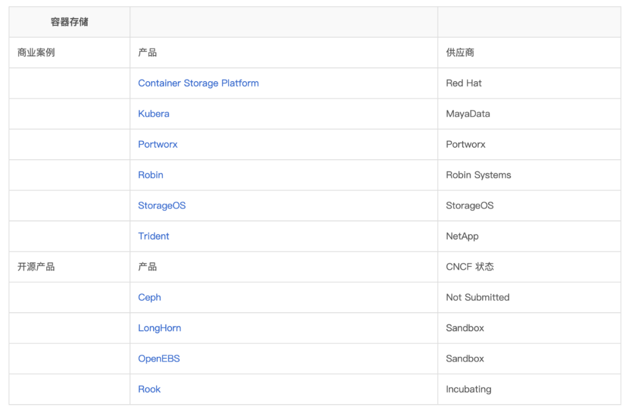
Task: Follow the Robin link
Action: point(151,175)
